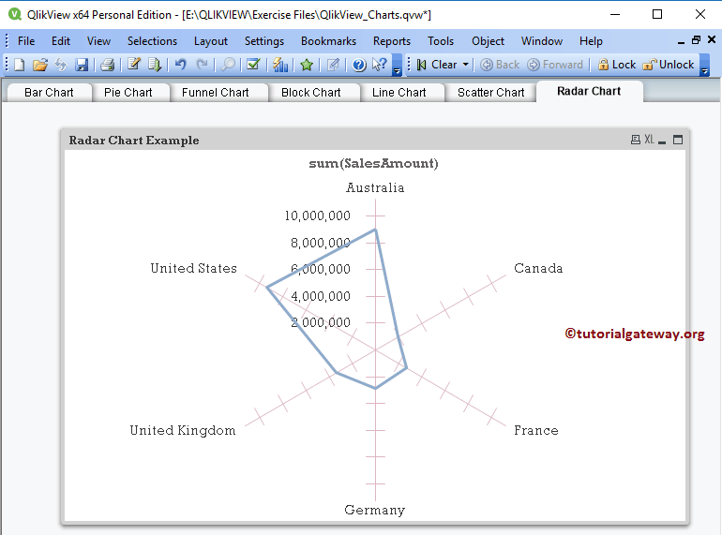Click the Reload script icon with green arrow
Image resolution: width=722 pixels, height=535 pixels.
tap(155, 65)
